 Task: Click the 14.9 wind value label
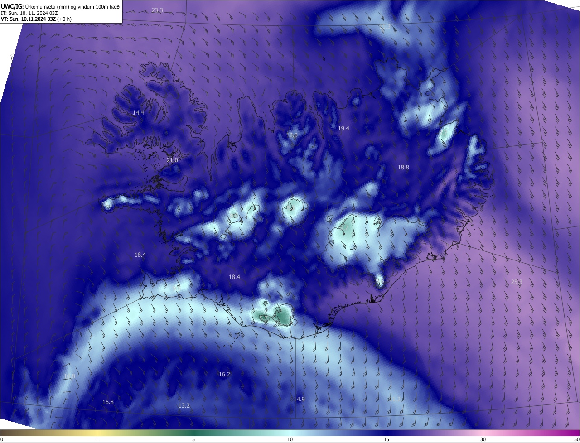(x=299, y=400)
